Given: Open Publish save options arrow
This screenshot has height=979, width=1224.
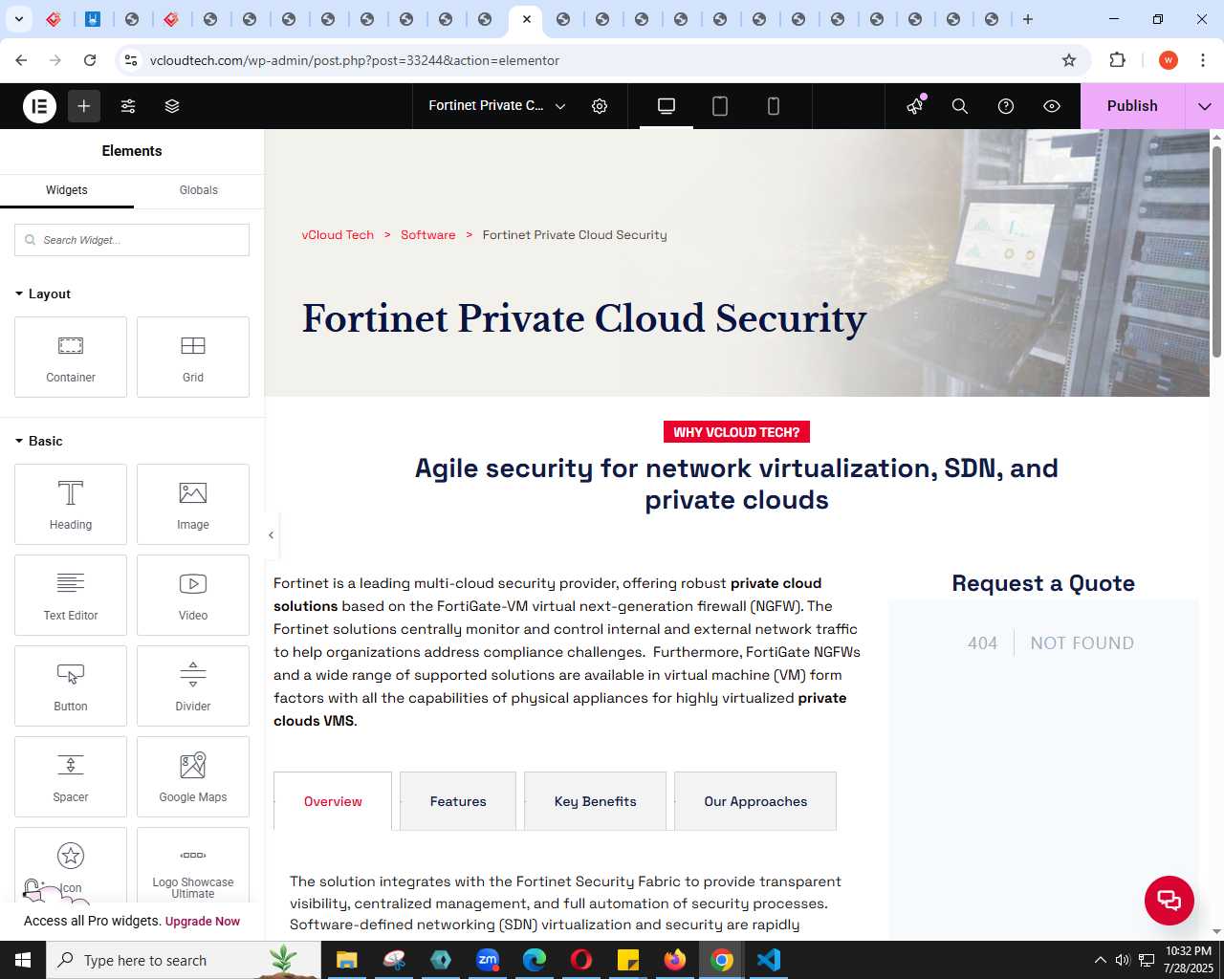Looking at the screenshot, I should click(x=1205, y=106).
